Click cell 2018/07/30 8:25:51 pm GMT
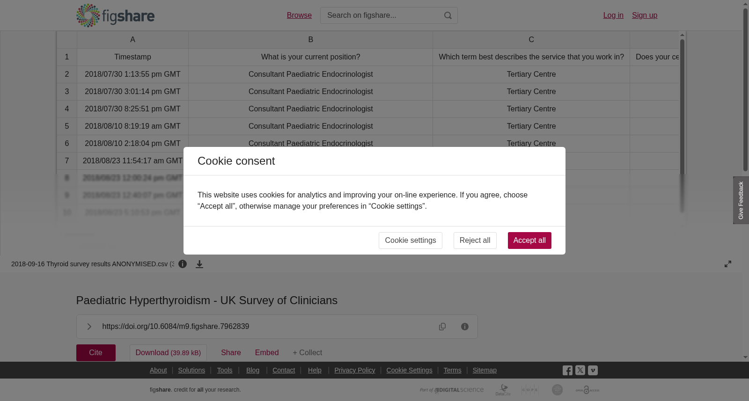 [132, 109]
